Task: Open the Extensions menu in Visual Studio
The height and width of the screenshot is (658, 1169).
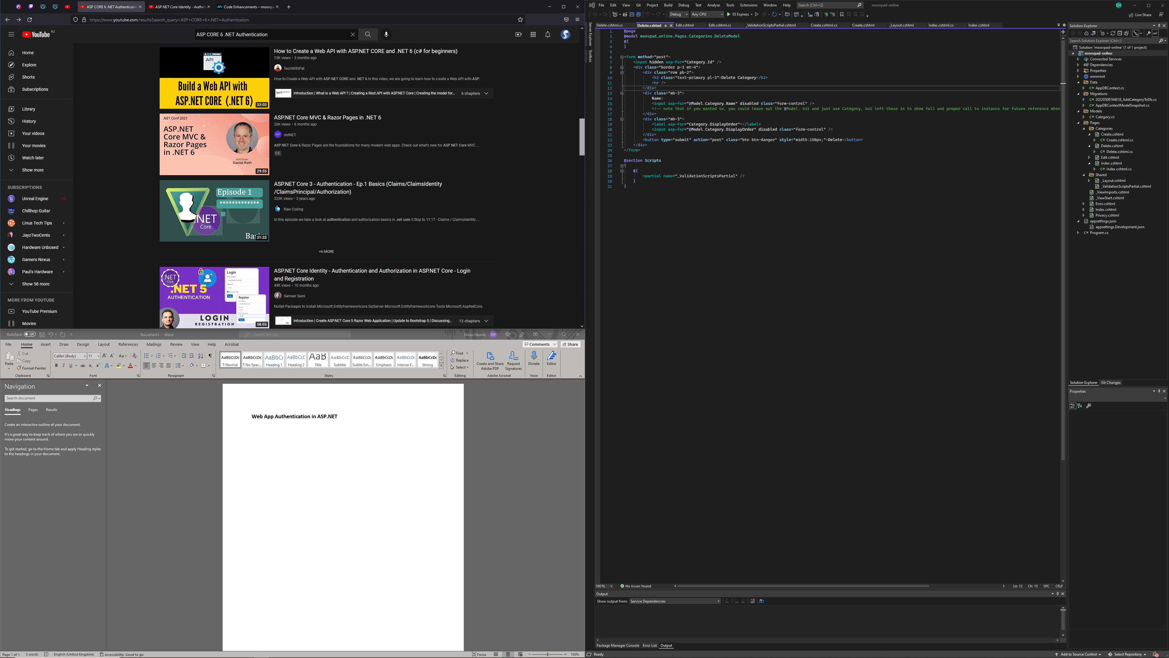Action: click(748, 5)
